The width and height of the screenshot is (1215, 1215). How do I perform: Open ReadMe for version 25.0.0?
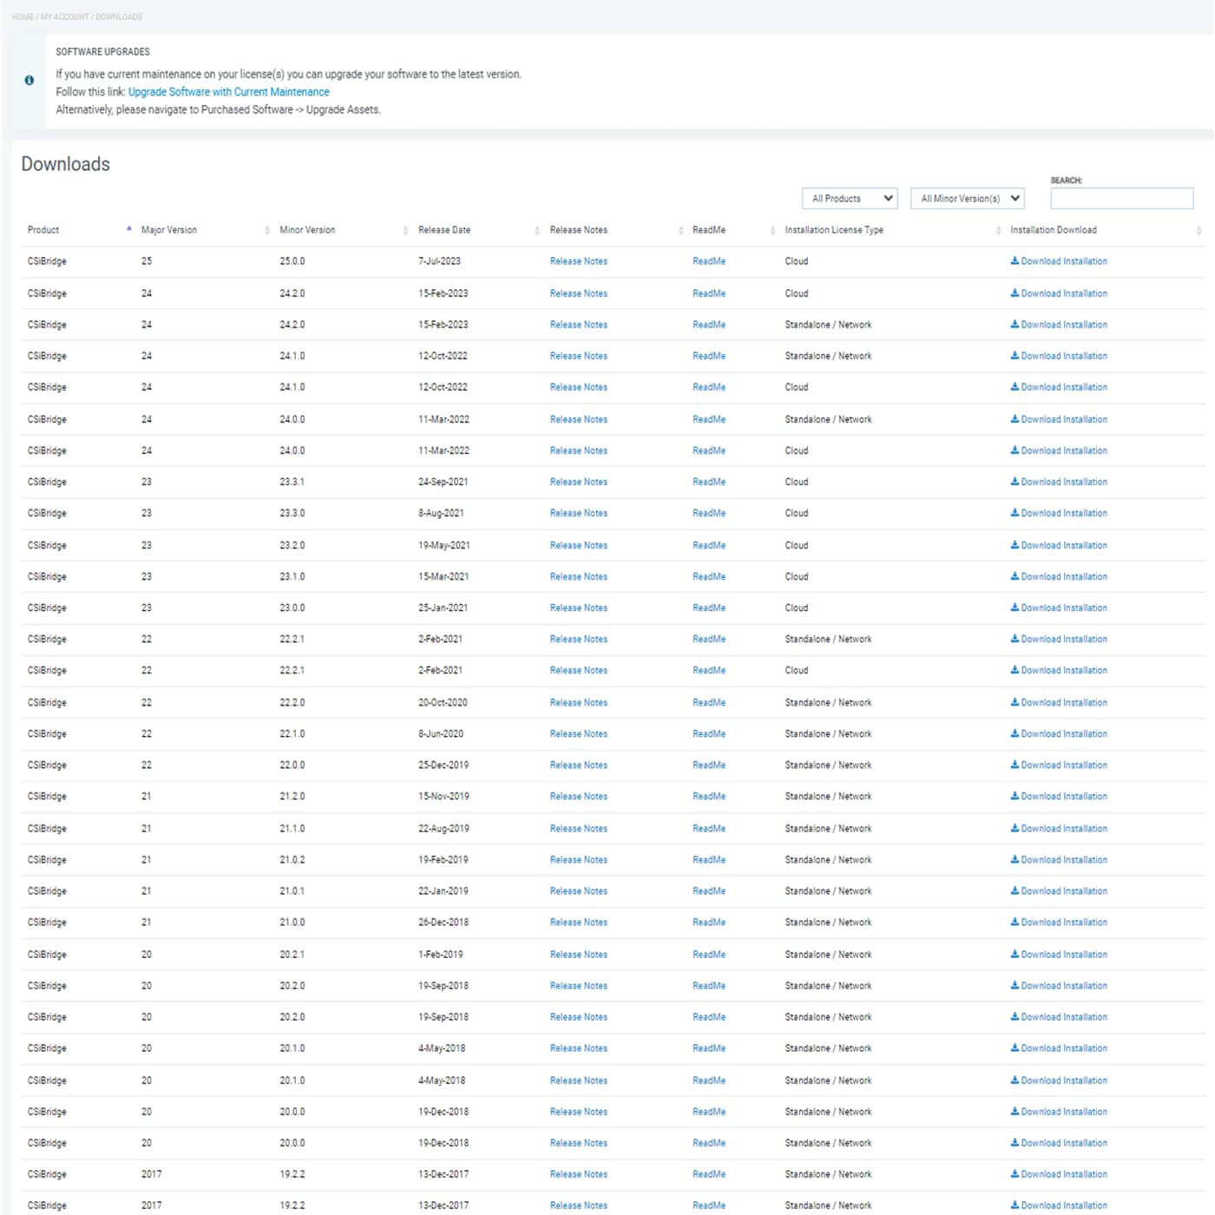(x=709, y=260)
